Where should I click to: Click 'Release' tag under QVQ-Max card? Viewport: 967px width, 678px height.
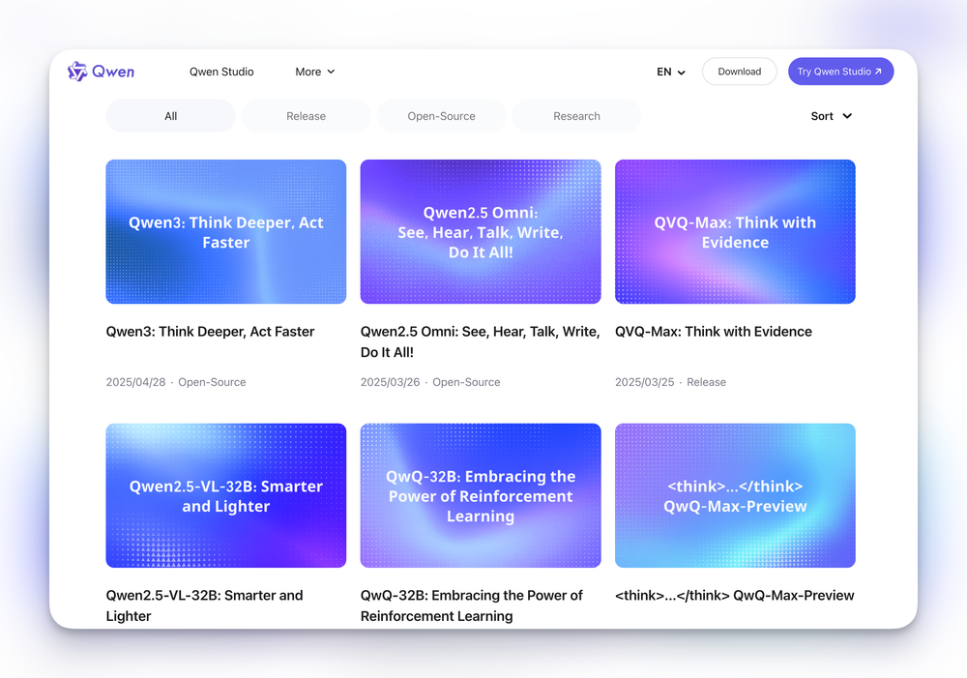click(x=706, y=382)
